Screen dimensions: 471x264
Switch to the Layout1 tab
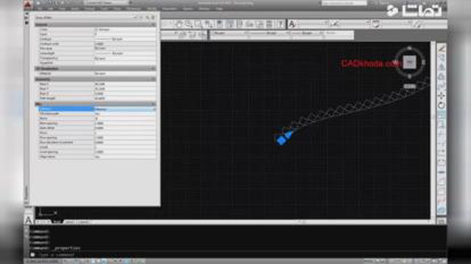[70, 222]
